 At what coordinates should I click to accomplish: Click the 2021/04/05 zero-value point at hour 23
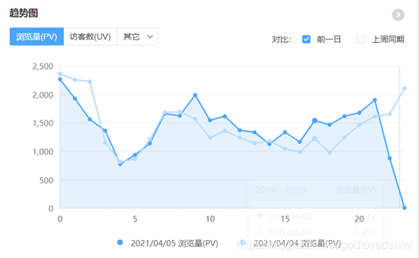405,208
